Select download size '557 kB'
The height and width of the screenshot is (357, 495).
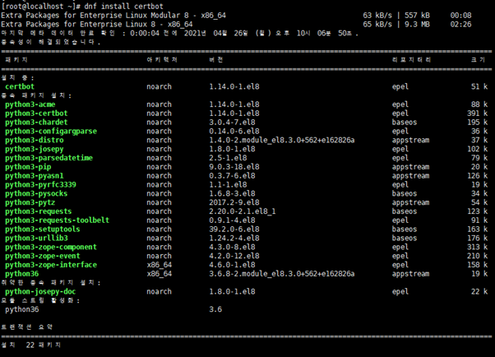[x=417, y=16]
